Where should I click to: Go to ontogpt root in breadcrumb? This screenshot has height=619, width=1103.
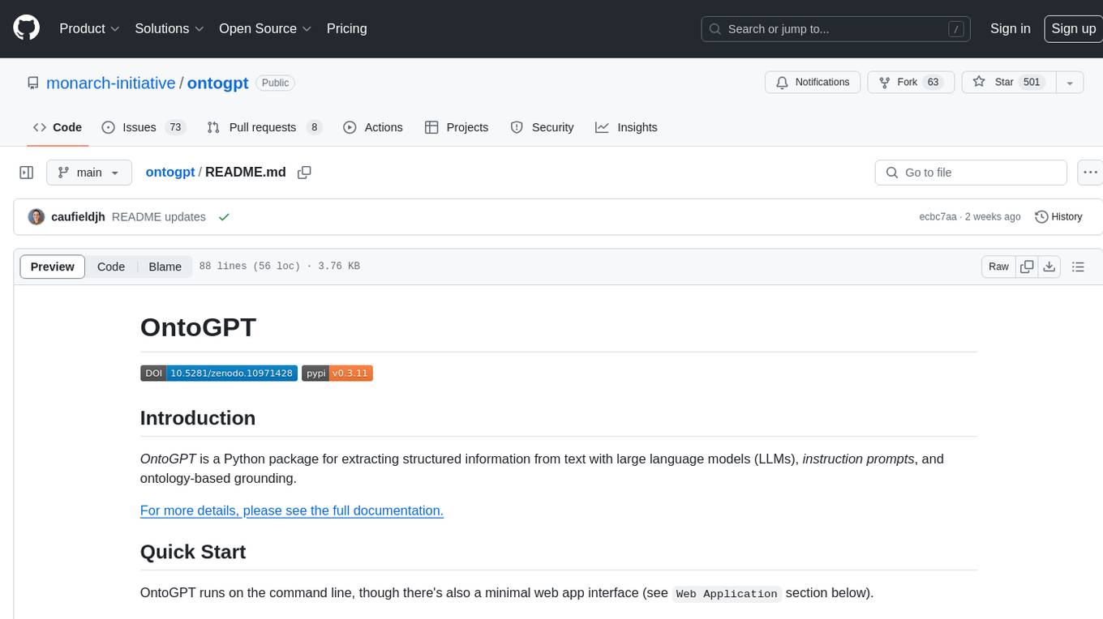point(170,173)
